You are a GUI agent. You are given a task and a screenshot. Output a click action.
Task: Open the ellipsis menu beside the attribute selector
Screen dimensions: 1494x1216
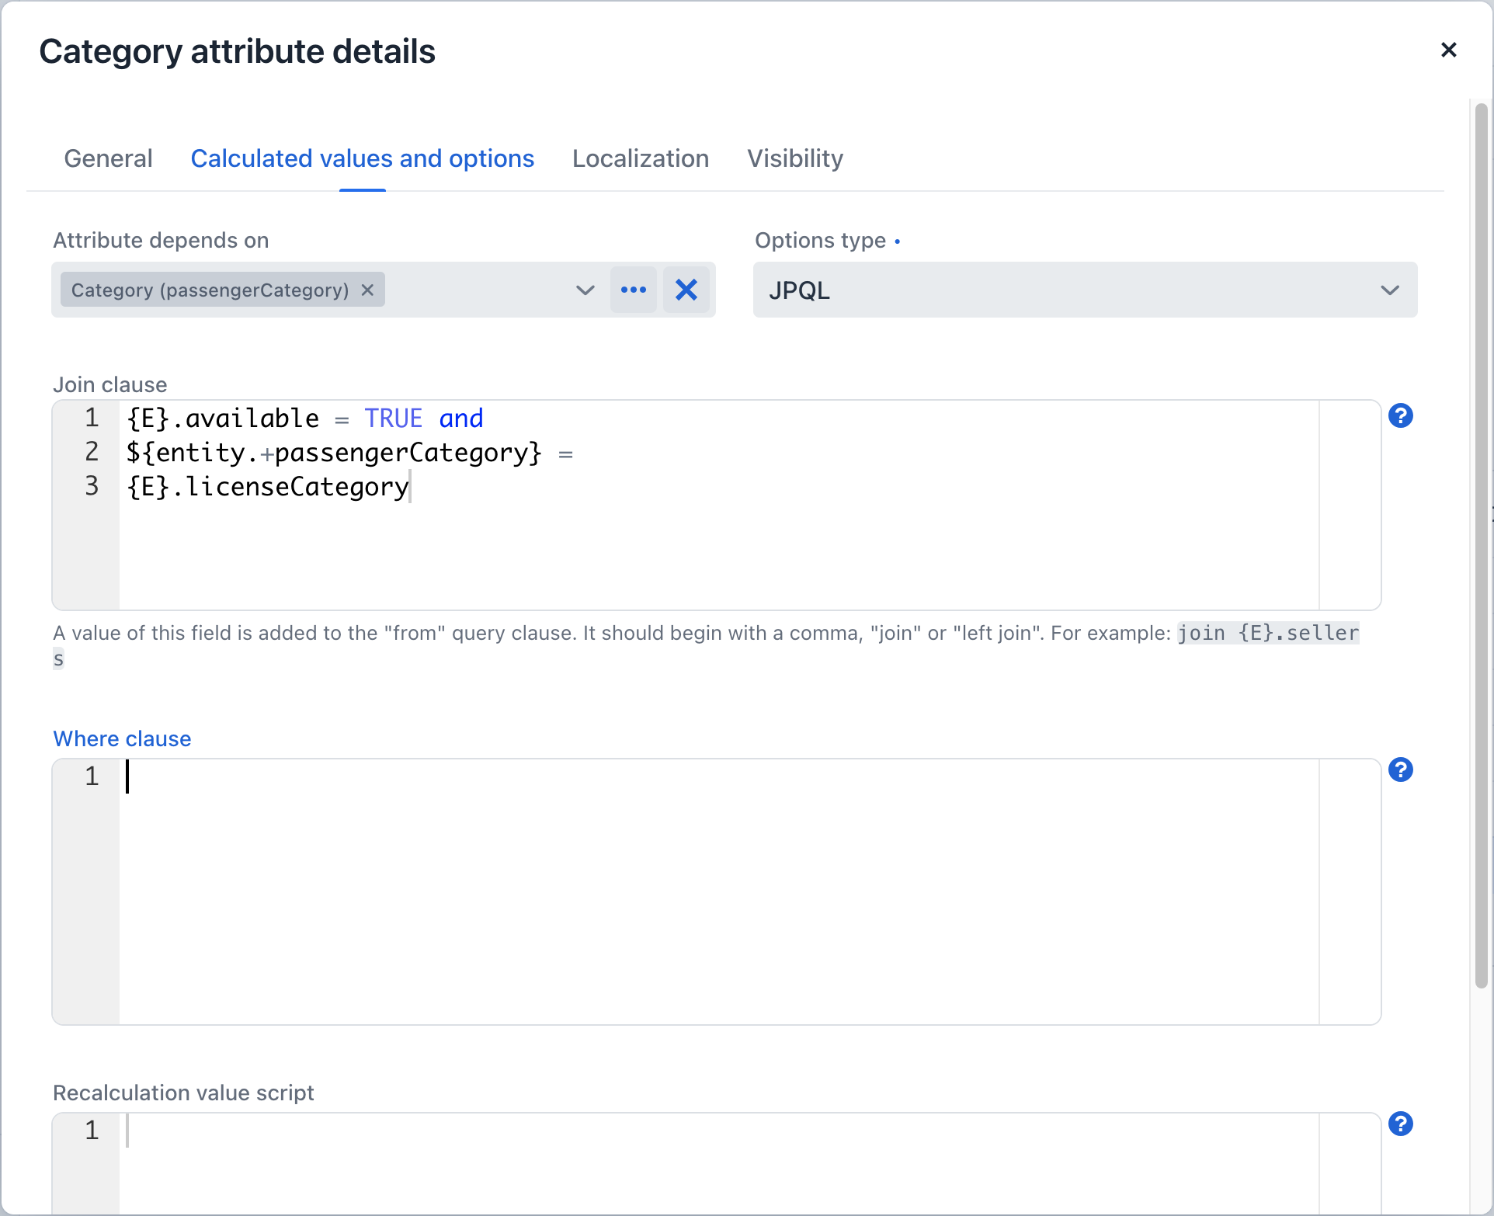point(634,290)
